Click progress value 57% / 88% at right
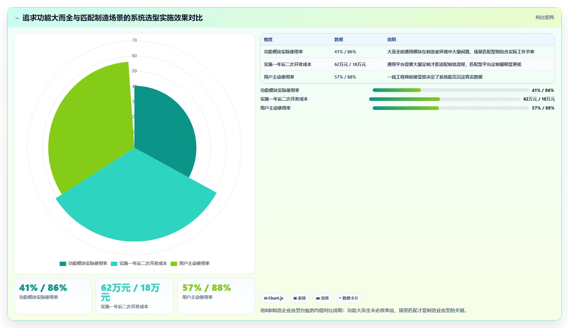This screenshot has height=328, width=569. [x=543, y=108]
